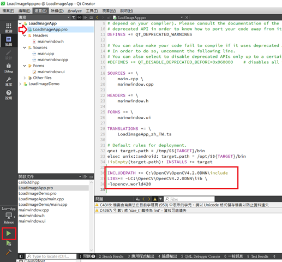The height and width of the screenshot is (262, 282).
Task: Open the Open Documents view dropdown
Action: point(80,177)
